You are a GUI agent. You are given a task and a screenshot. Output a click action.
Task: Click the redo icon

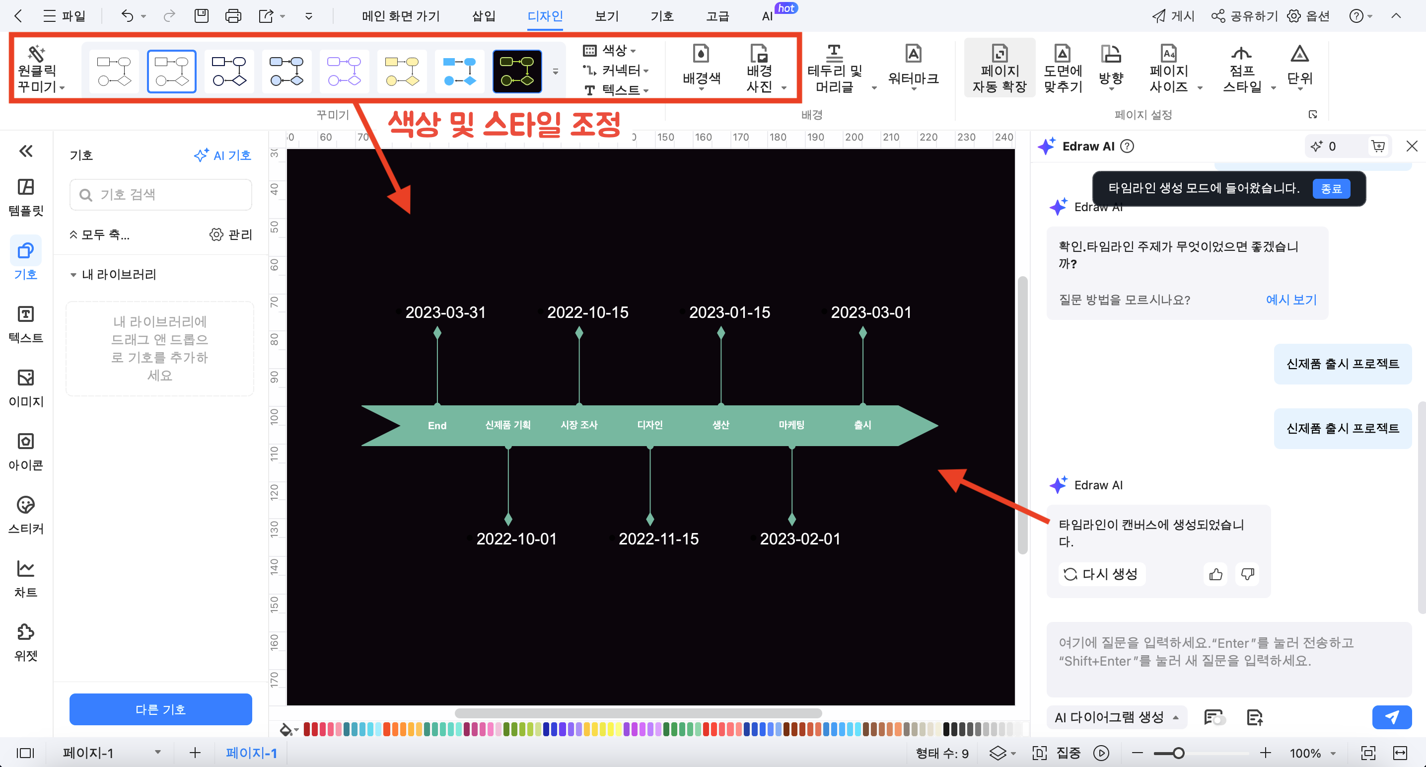[x=169, y=15]
